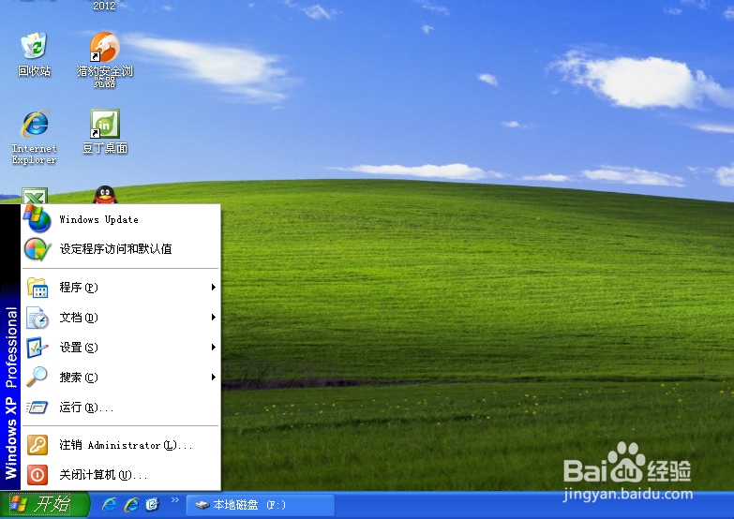Launch the gold-ringed IE quick-launch icon
This screenshot has width=734, height=519.
(131, 505)
